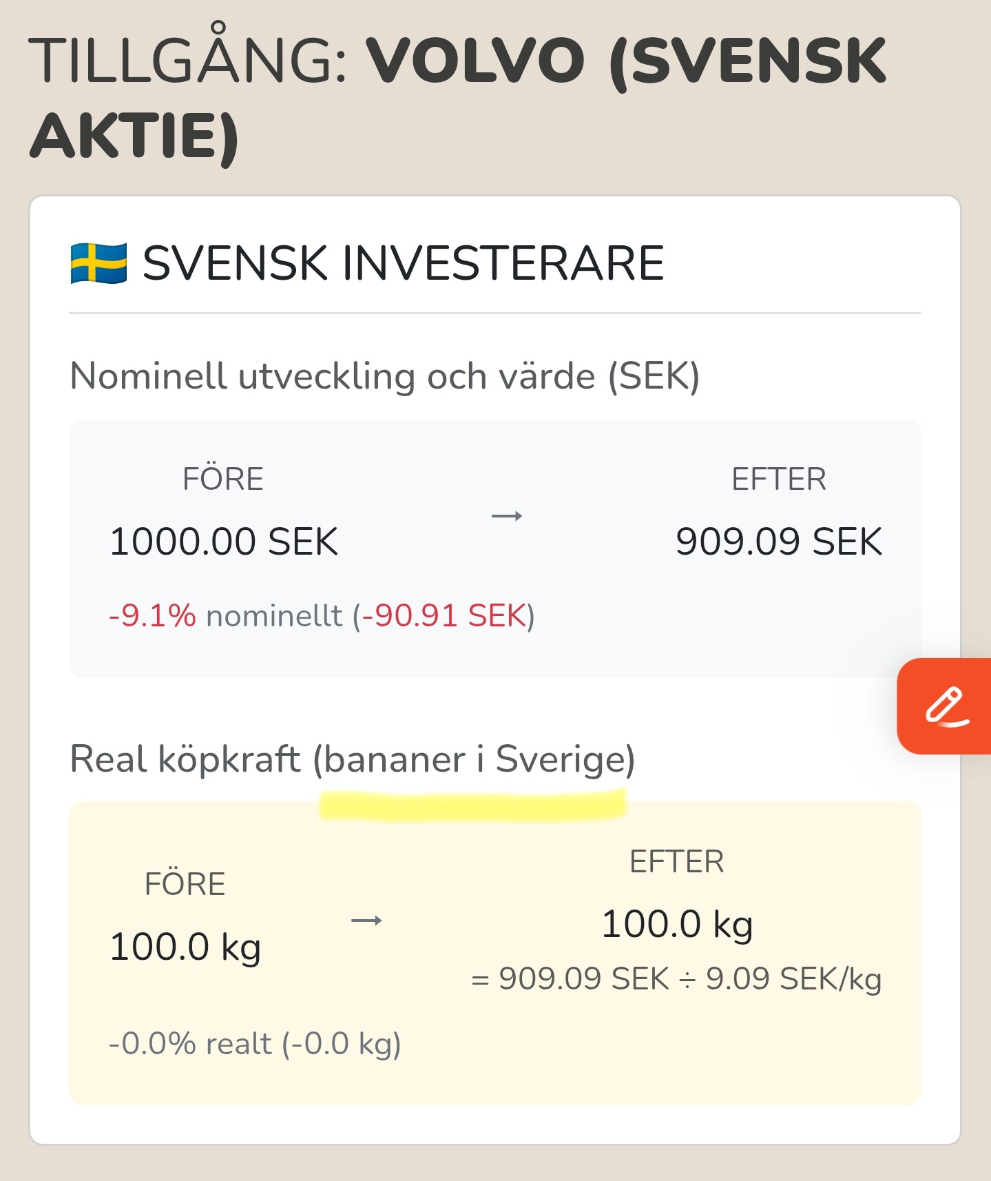Click the orange pencil edit button
Viewport: 991px width, 1181px height.
(946, 706)
